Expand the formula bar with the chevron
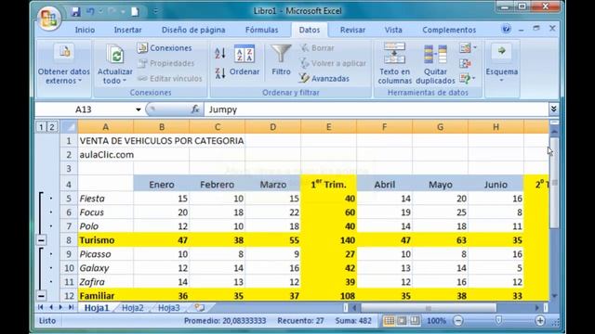 pyautogui.click(x=554, y=109)
